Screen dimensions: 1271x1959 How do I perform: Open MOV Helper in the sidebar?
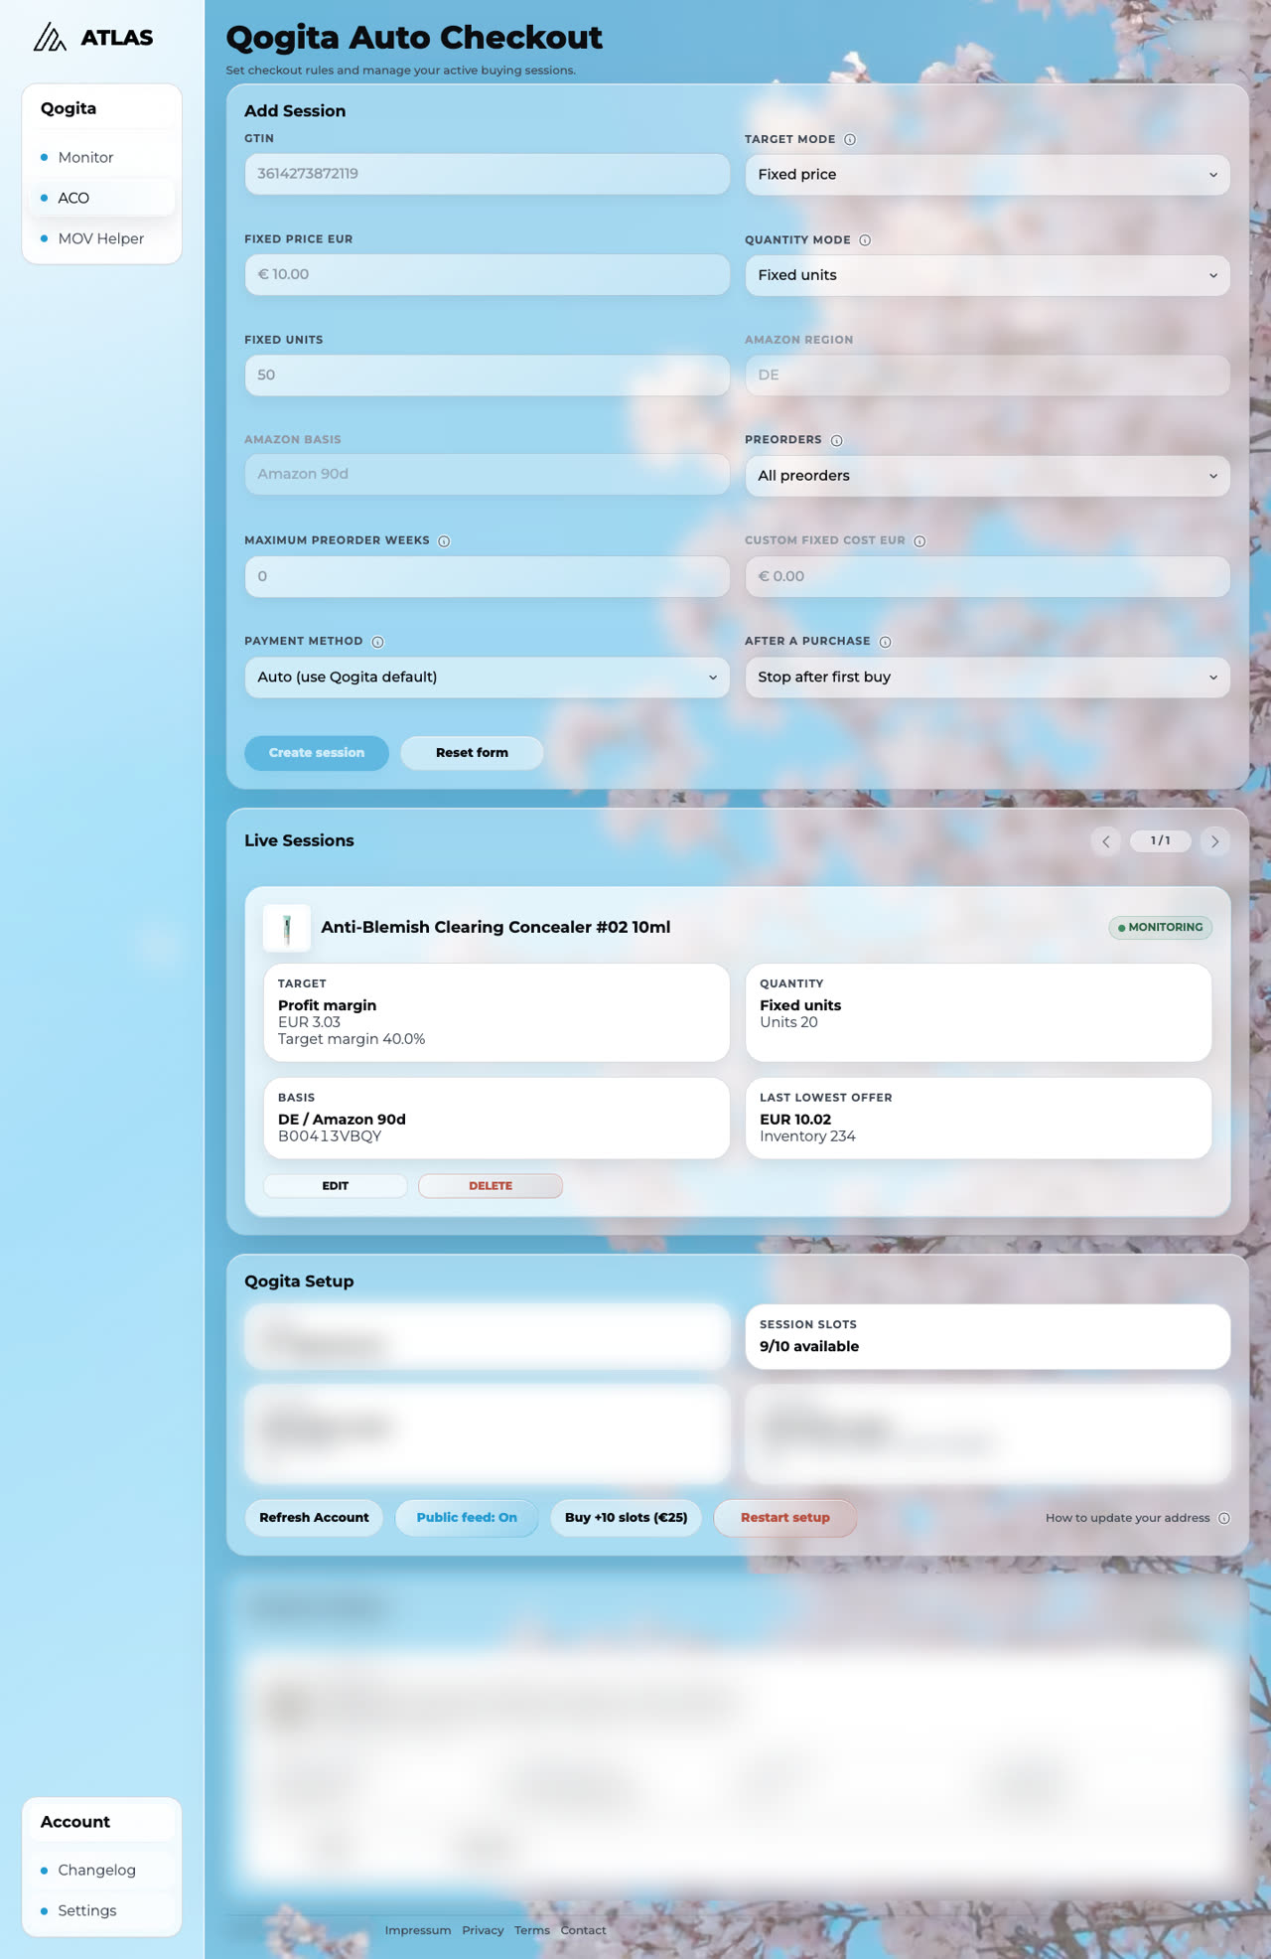click(101, 238)
